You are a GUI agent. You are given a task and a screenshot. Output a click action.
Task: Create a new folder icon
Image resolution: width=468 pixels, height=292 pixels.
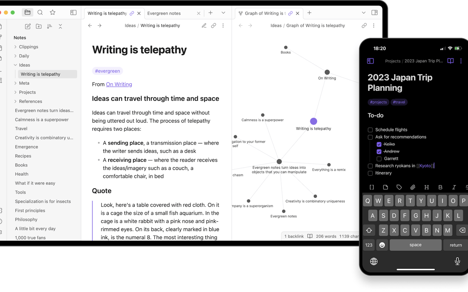38,26
